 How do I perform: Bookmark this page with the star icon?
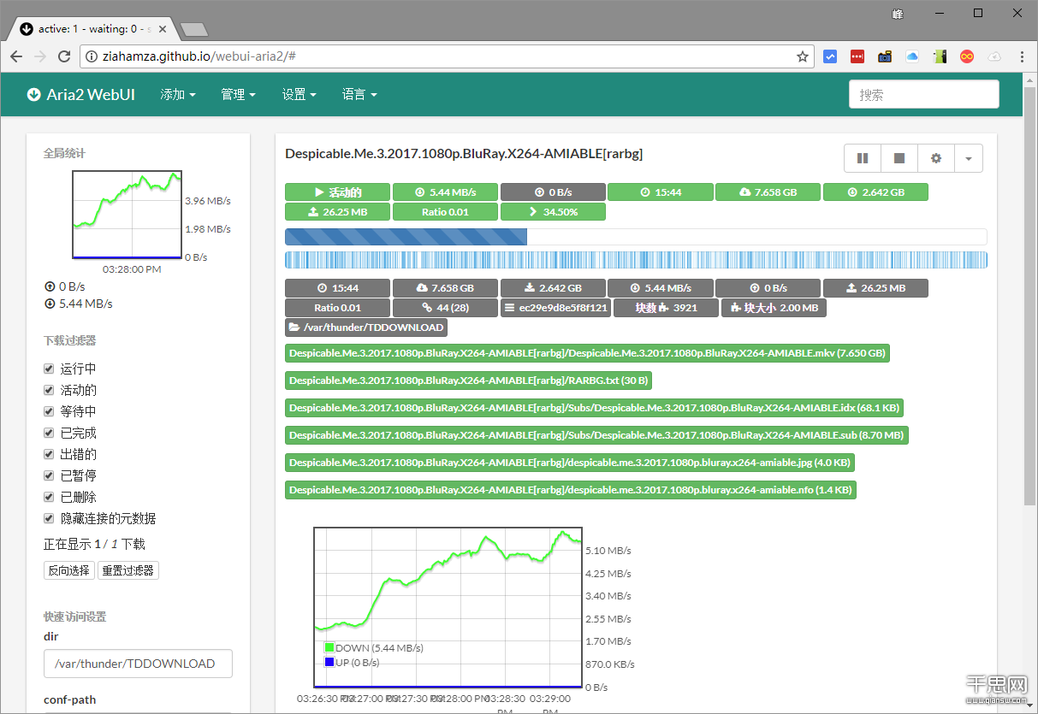[802, 56]
